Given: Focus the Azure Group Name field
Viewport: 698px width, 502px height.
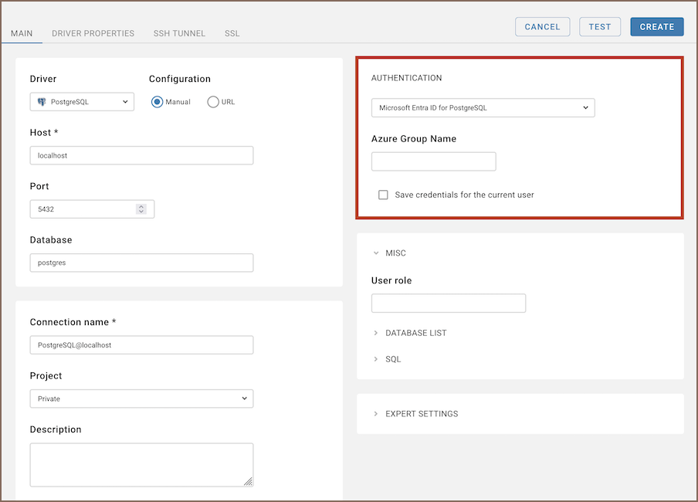Looking at the screenshot, I should coord(433,161).
